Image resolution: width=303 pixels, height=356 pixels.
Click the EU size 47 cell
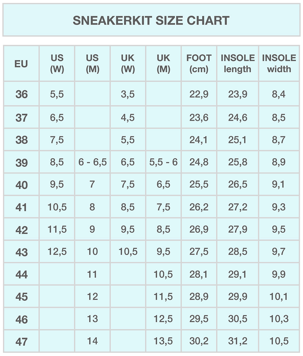point(21,342)
